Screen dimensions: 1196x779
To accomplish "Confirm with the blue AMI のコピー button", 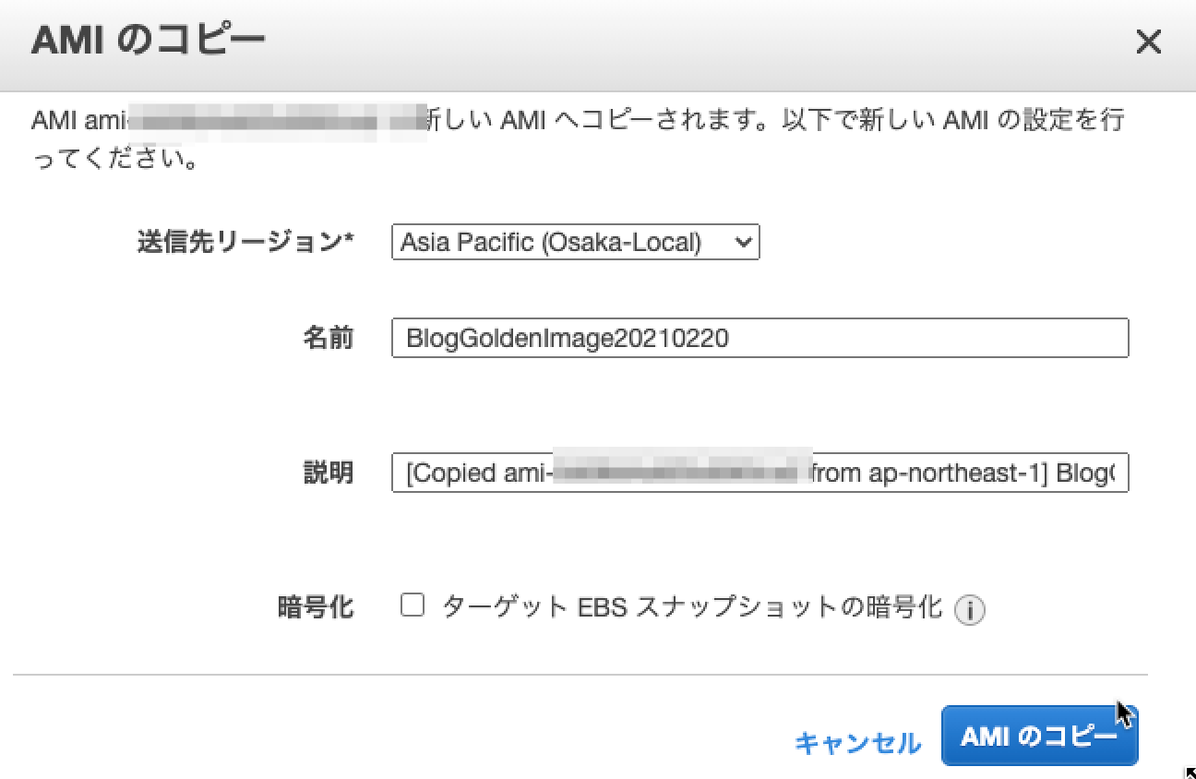I will pyautogui.click(x=1039, y=736).
